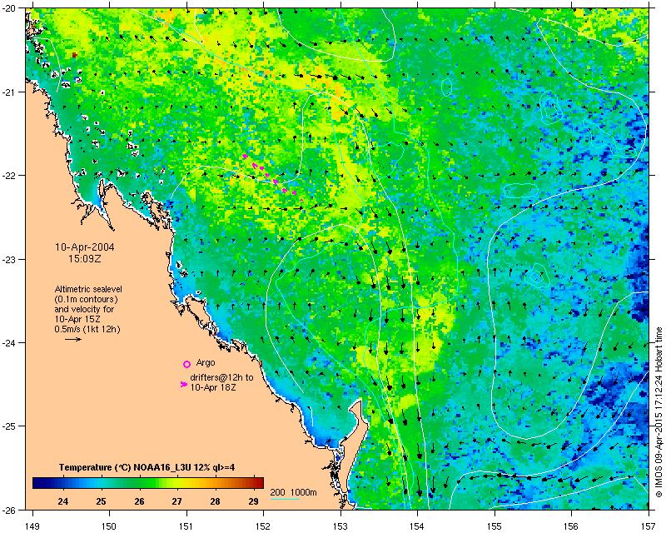
Task: Click the longitude axis label 149
Action: click(32, 526)
